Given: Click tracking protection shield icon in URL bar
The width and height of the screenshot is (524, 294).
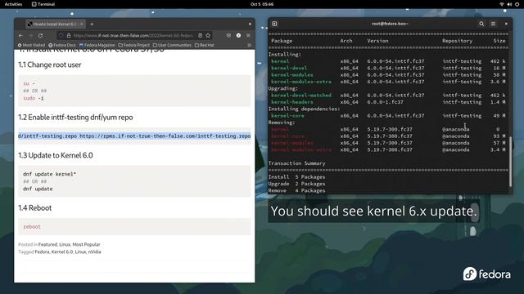Looking at the screenshot, I should coord(61,35).
